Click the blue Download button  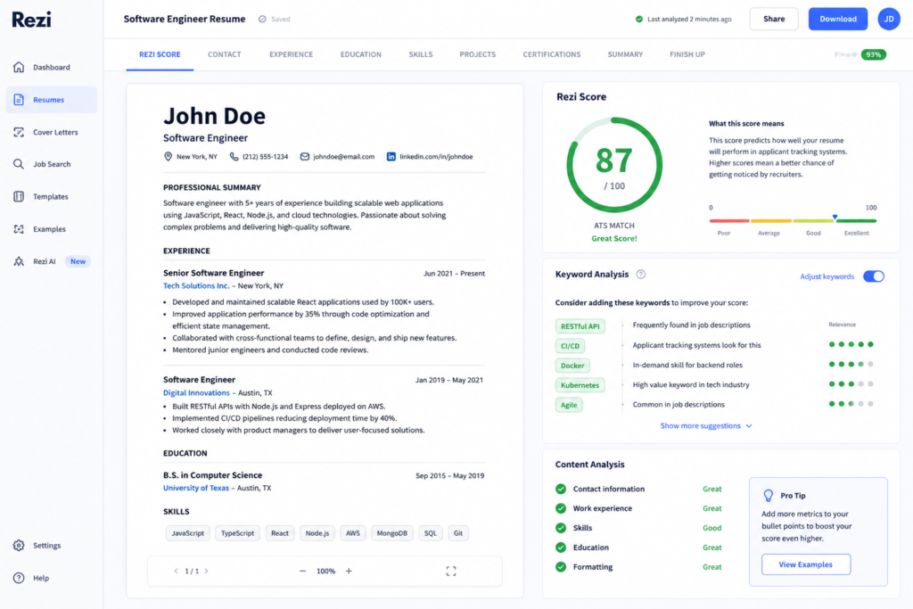coord(838,20)
